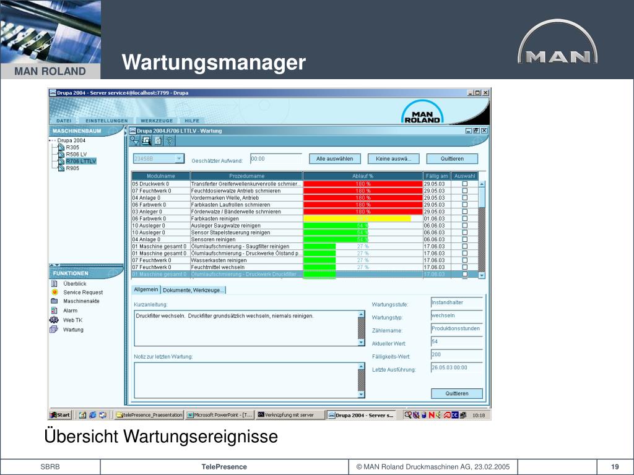Image resolution: width=634 pixels, height=475 pixels.
Task: Open the DATEI menu
Action: click(x=64, y=121)
